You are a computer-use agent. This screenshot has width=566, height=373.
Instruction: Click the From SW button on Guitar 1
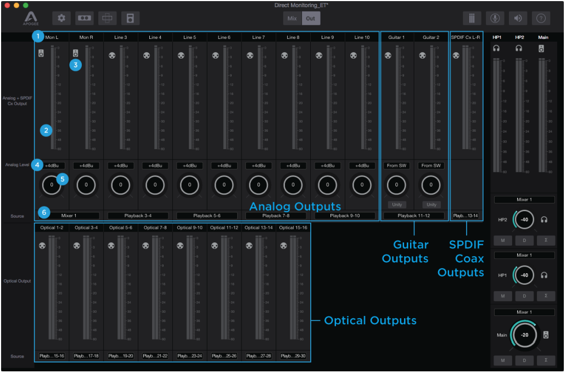tap(396, 165)
